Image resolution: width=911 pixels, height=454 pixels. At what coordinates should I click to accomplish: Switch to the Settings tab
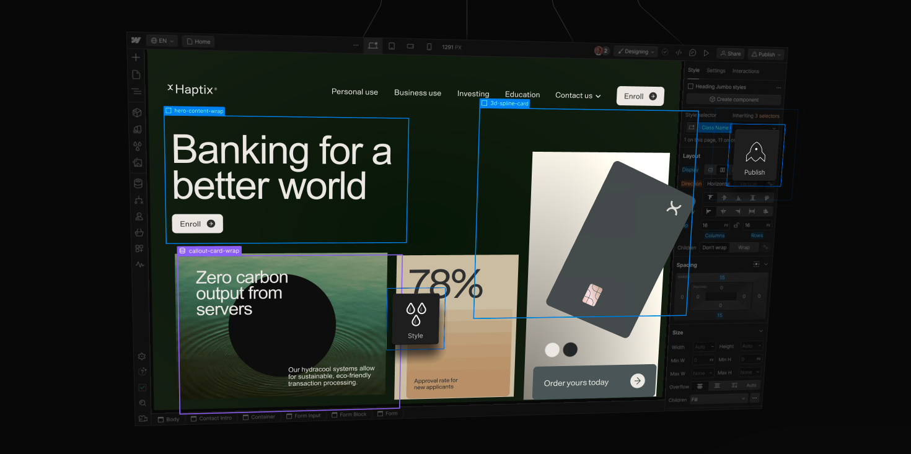coord(716,71)
